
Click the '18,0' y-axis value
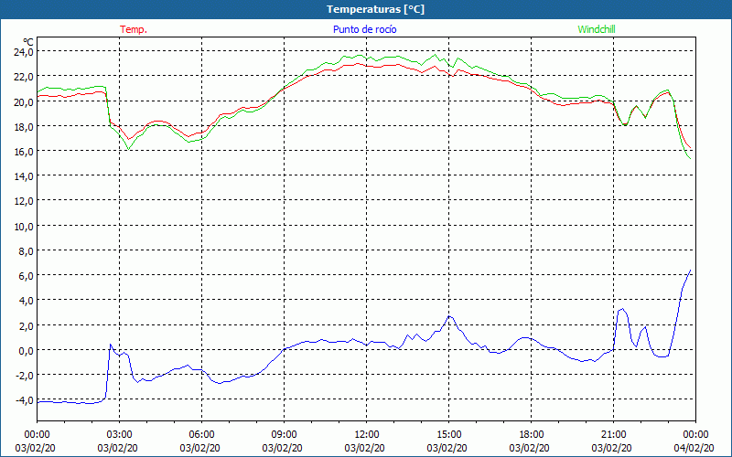point(24,126)
